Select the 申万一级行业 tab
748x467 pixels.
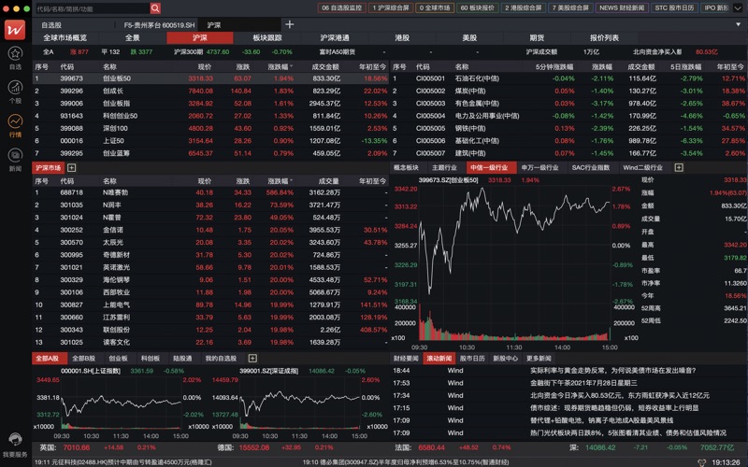pyautogui.click(x=539, y=168)
